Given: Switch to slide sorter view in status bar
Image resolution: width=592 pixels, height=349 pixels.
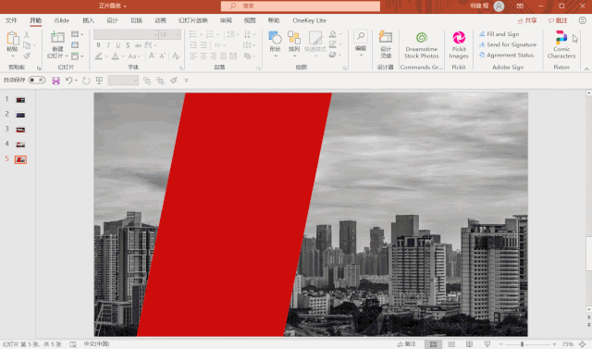Looking at the screenshot, I should pos(451,344).
